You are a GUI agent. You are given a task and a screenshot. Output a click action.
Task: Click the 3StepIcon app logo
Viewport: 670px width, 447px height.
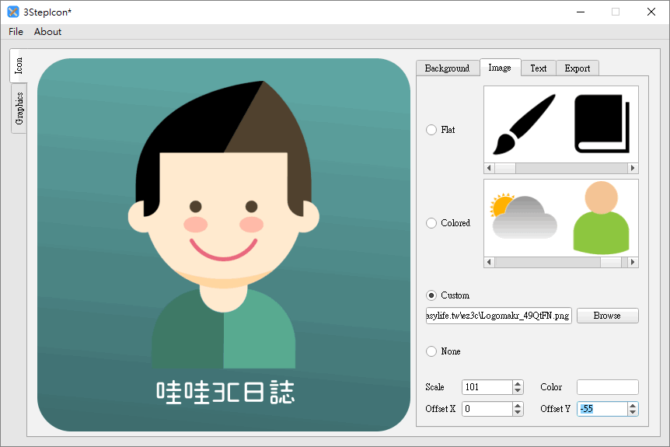(x=13, y=12)
